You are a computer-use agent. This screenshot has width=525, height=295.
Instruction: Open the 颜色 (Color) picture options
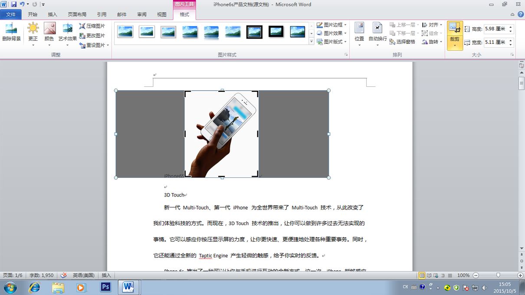point(49,34)
